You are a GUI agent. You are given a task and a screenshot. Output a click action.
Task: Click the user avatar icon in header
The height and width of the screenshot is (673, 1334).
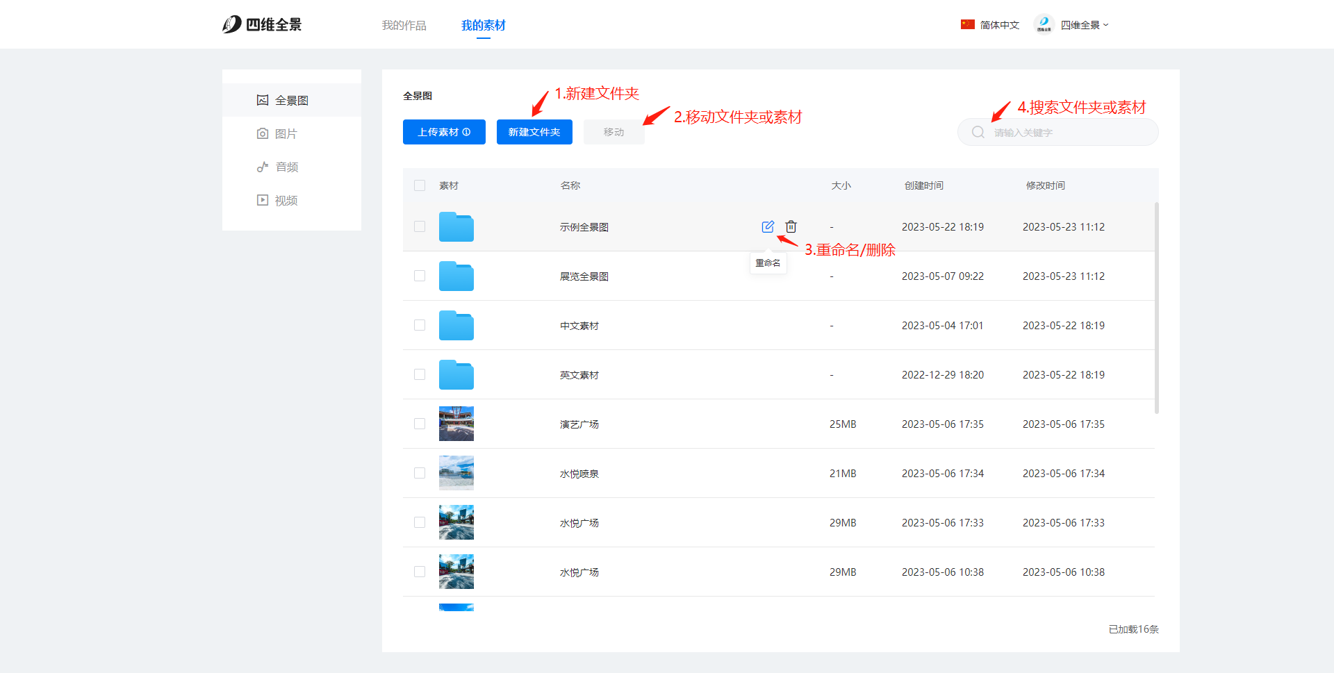1043,24
